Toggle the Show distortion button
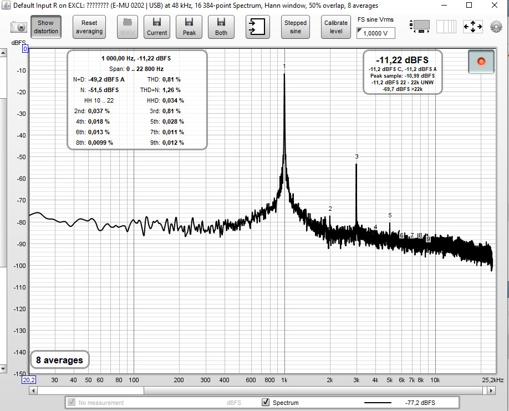Screen dimensions: 509x411 pyautogui.click(x=46, y=27)
